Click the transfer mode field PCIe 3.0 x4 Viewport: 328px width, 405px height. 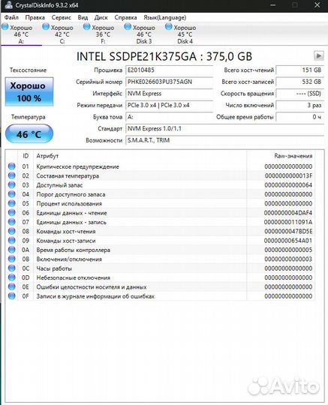(169, 105)
